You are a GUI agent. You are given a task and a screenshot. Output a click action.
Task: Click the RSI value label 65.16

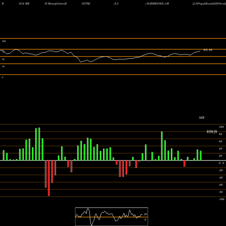coord(208,50)
